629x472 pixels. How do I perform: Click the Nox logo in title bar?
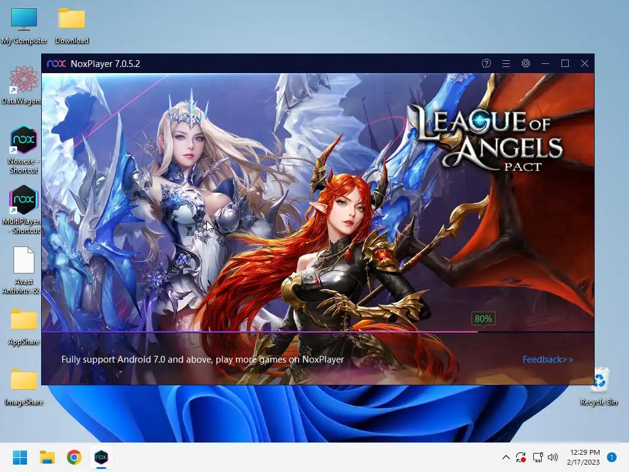click(x=56, y=63)
